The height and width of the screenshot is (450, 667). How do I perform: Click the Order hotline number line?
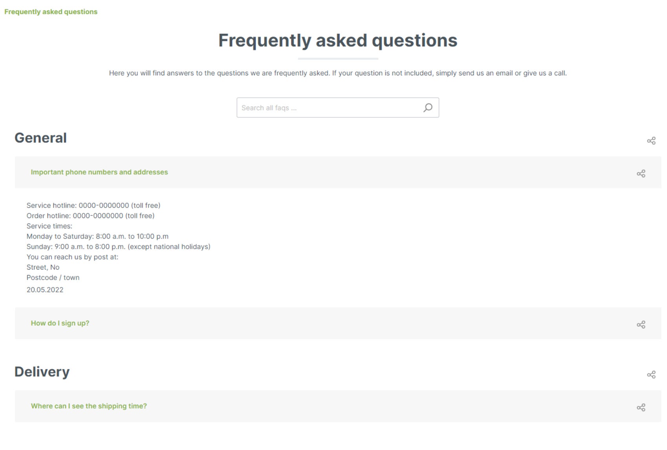(x=90, y=216)
